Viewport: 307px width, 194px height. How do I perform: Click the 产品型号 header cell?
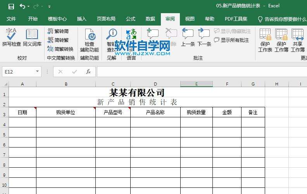(113, 112)
